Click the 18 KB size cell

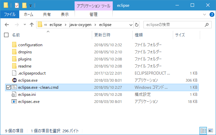tap(193, 102)
